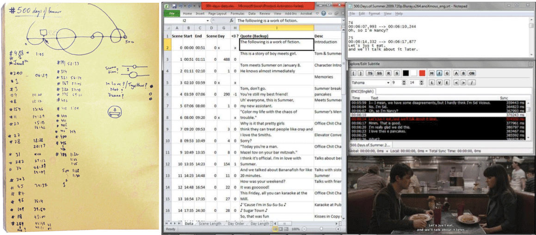Open the Formulas ribbon tab in Excel
The height and width of the screenshot is (235, 536).
pos(237,14)
